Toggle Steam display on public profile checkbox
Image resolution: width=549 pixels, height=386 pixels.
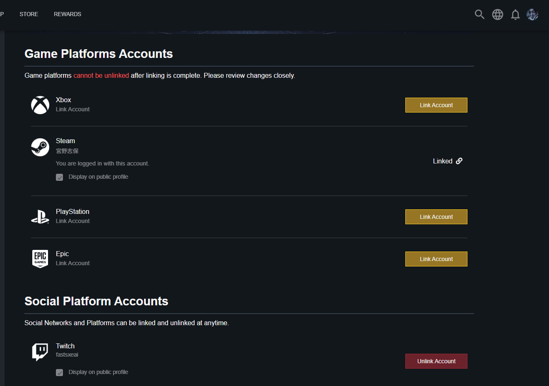(60, 177)
